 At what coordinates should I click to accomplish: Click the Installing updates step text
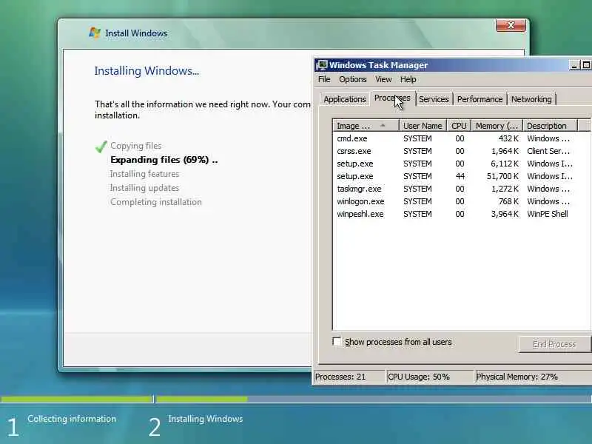[x=144, y=188]
